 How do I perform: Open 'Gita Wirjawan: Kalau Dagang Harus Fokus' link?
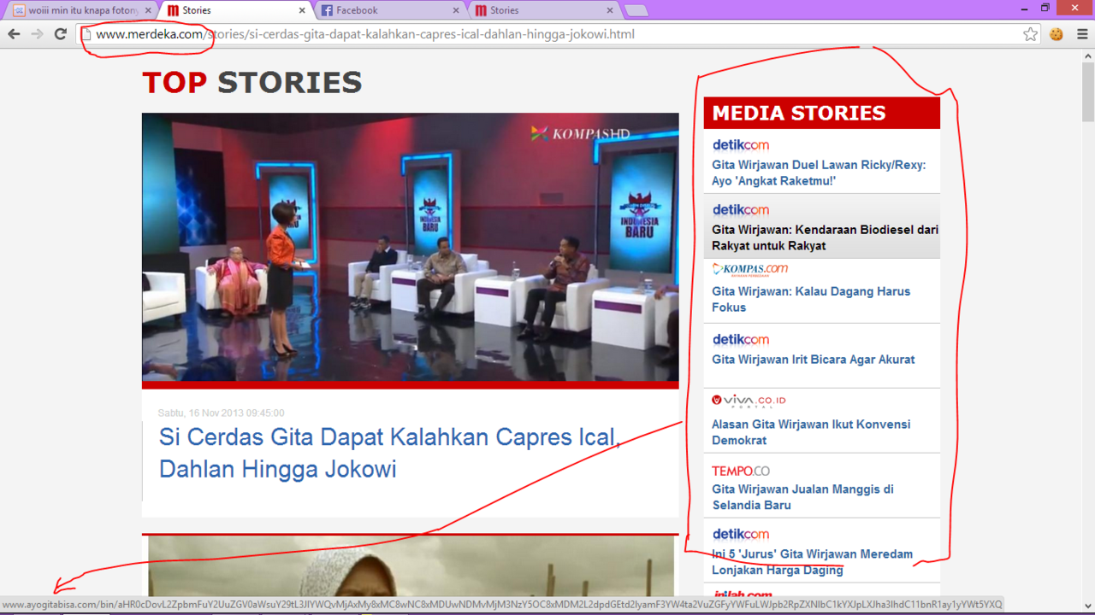pos(811,299)
